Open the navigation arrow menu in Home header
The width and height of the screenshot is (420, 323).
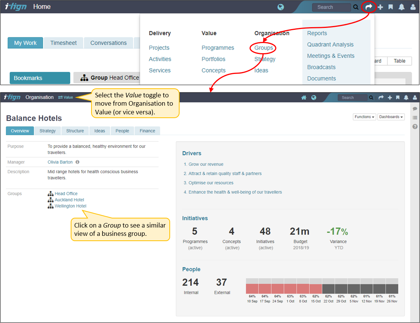pos(369,7)
